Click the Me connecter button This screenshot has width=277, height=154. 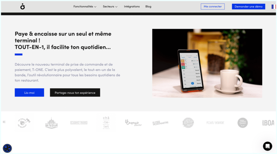pyautogui.click(x=213, y=6)
